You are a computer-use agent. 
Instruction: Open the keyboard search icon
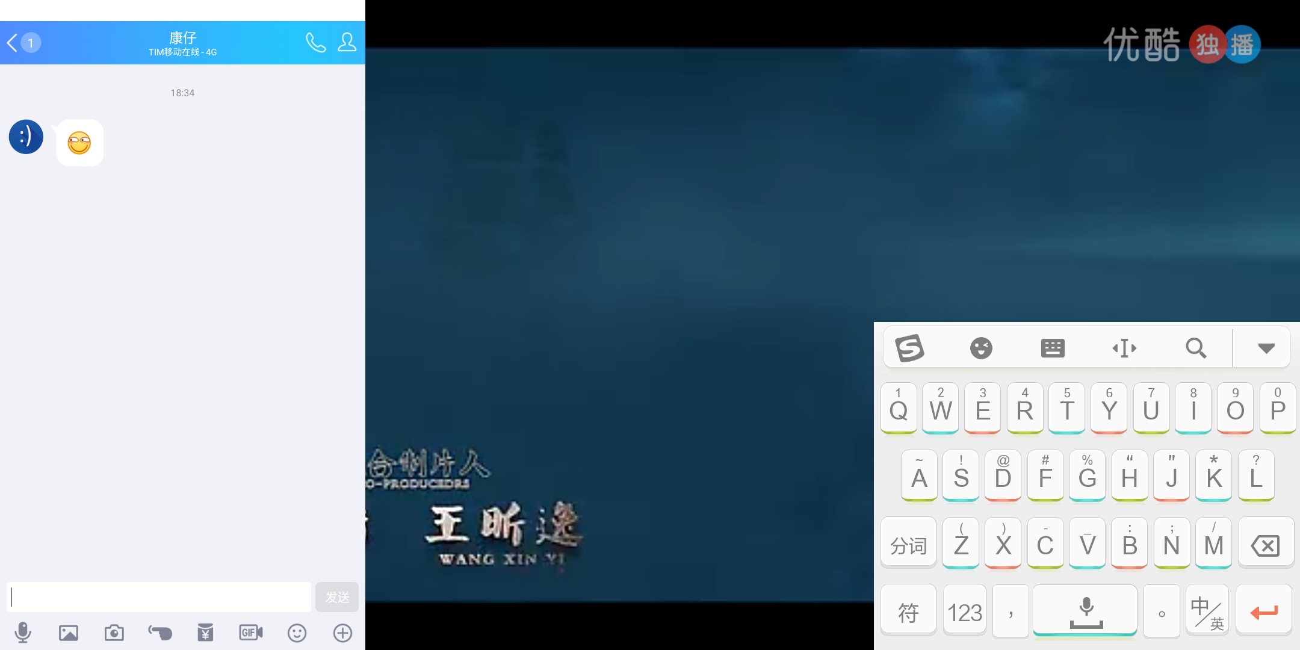point(1196,348)
